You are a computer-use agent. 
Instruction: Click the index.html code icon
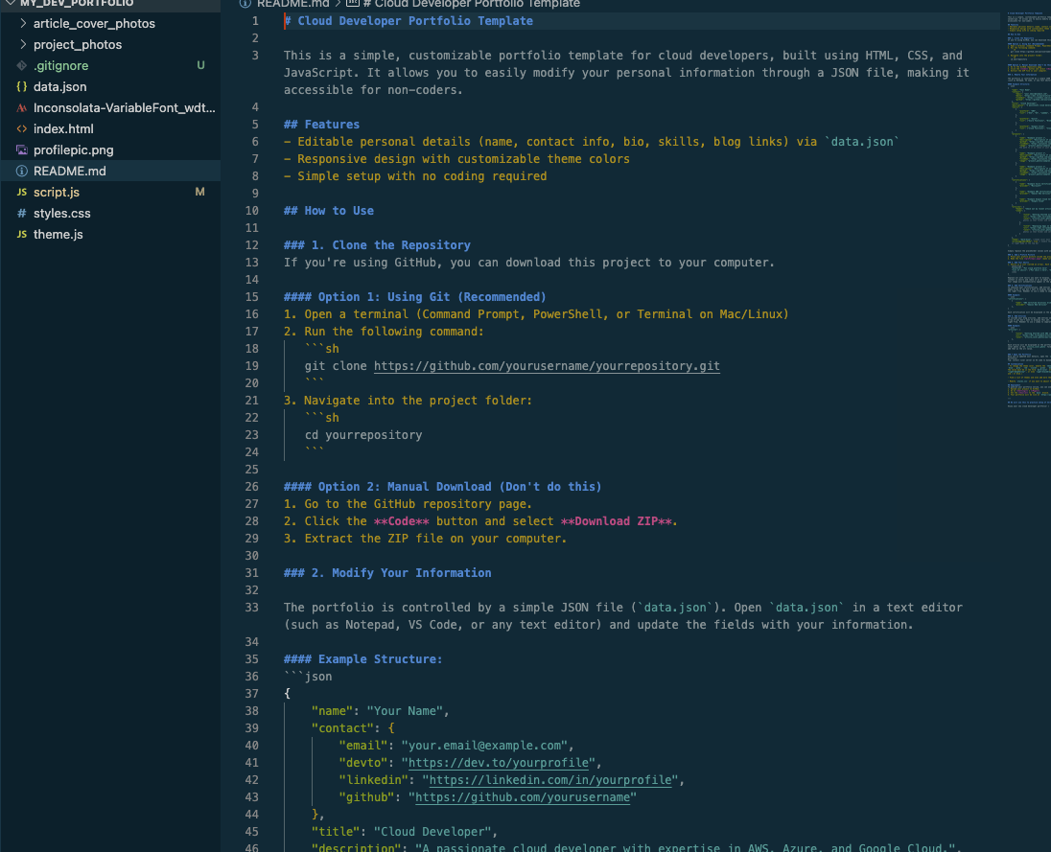click(x=22, y=128)
